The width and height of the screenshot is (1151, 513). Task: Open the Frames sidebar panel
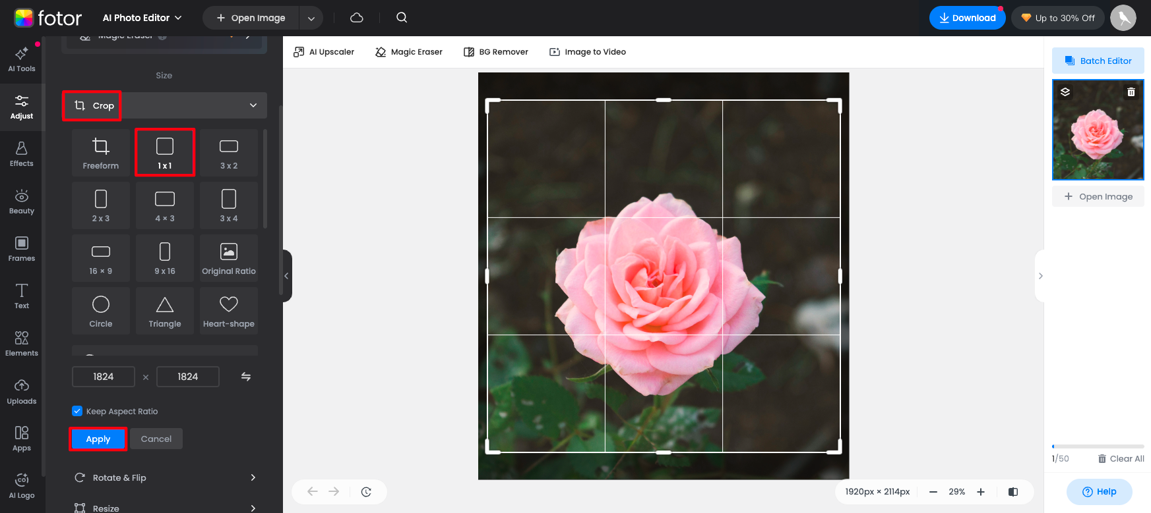point(22,248)
